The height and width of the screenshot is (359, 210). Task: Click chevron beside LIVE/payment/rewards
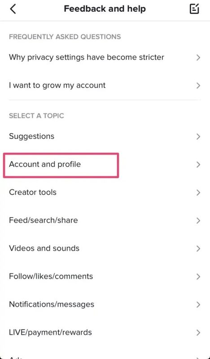pos(198,333)
